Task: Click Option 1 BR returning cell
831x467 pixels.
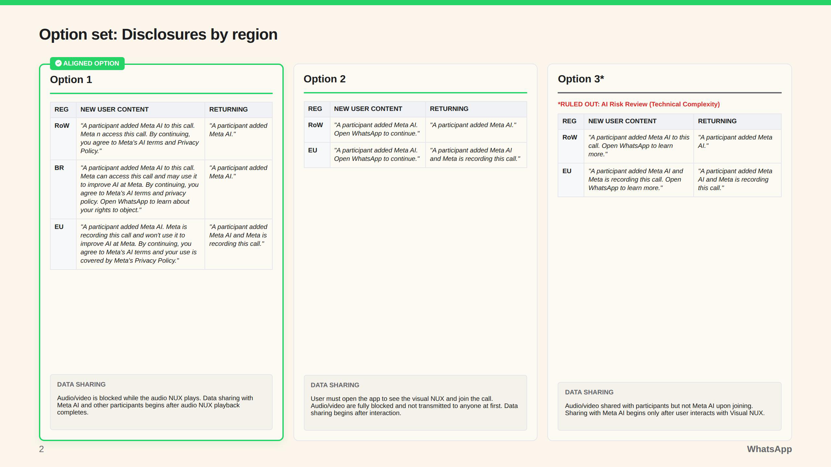Action: (x=239, y=189)
